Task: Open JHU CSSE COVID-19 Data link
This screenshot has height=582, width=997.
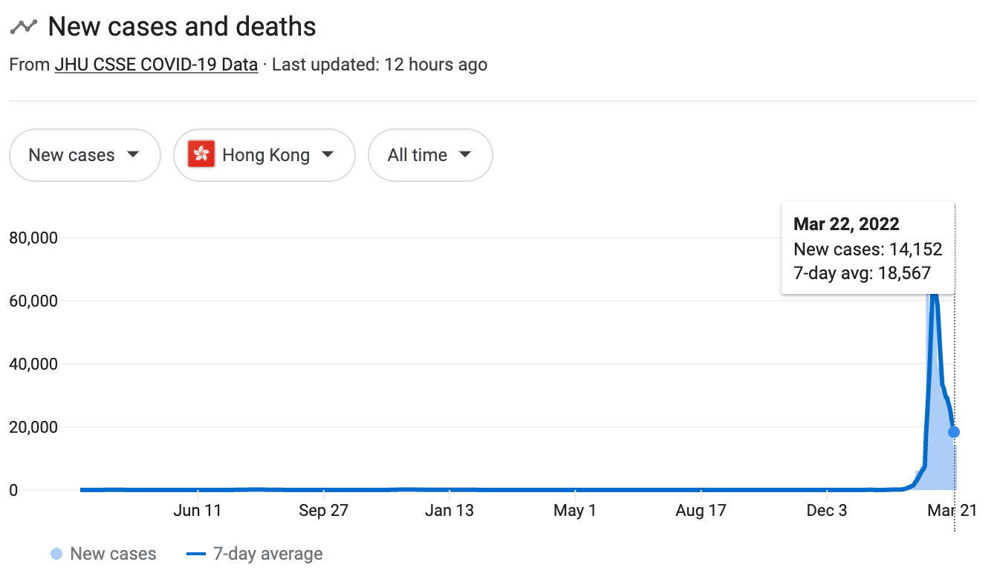Action: tap(156, 65)
